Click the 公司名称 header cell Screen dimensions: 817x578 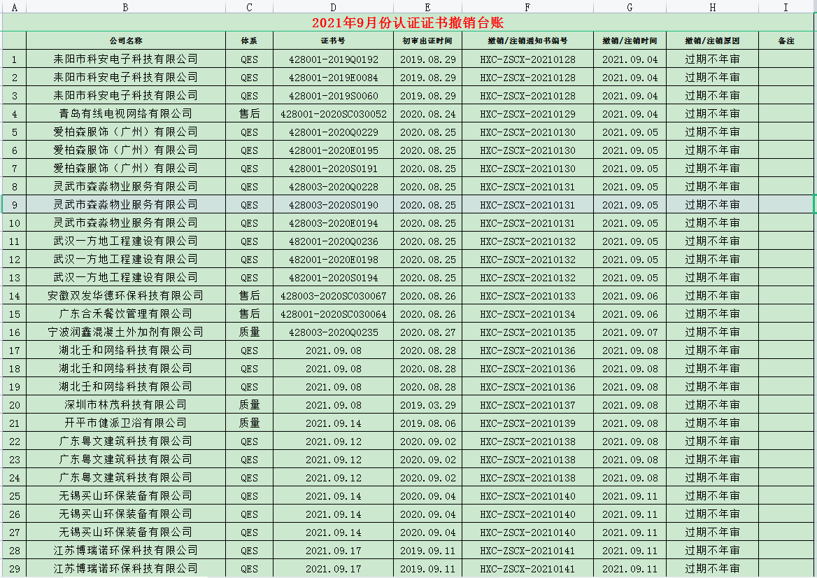(126, 41)
